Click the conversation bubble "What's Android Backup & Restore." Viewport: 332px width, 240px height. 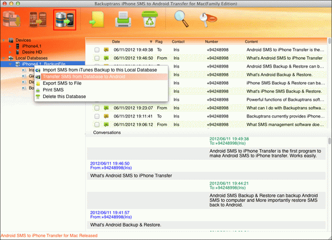206,224
